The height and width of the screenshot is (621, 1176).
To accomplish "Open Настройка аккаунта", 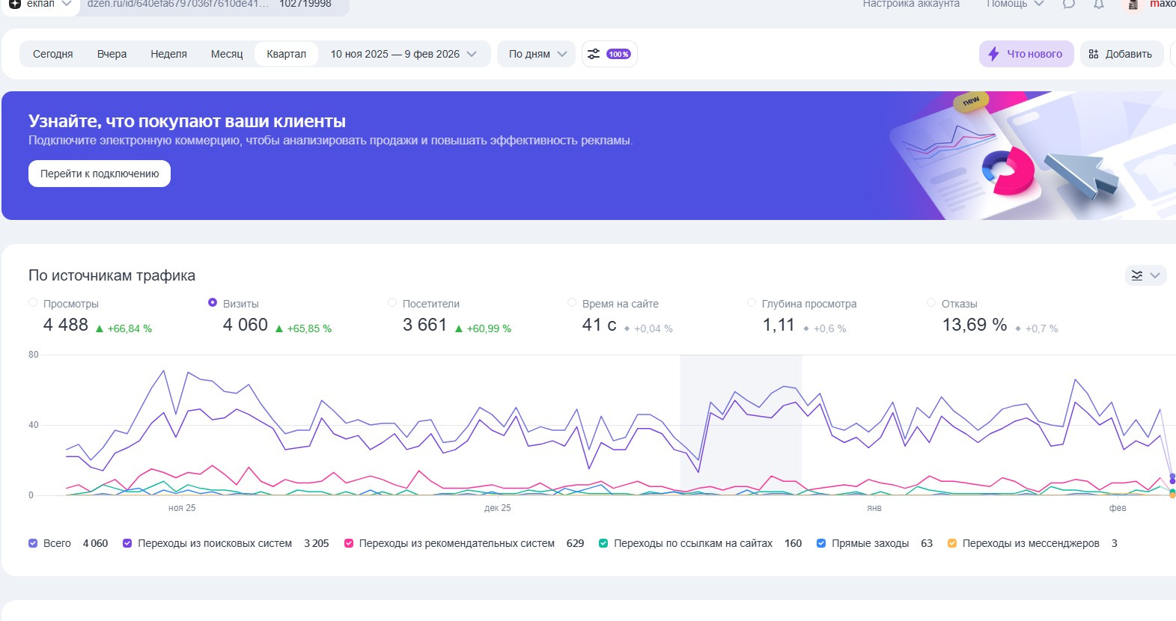I will [x=911, y=4].
